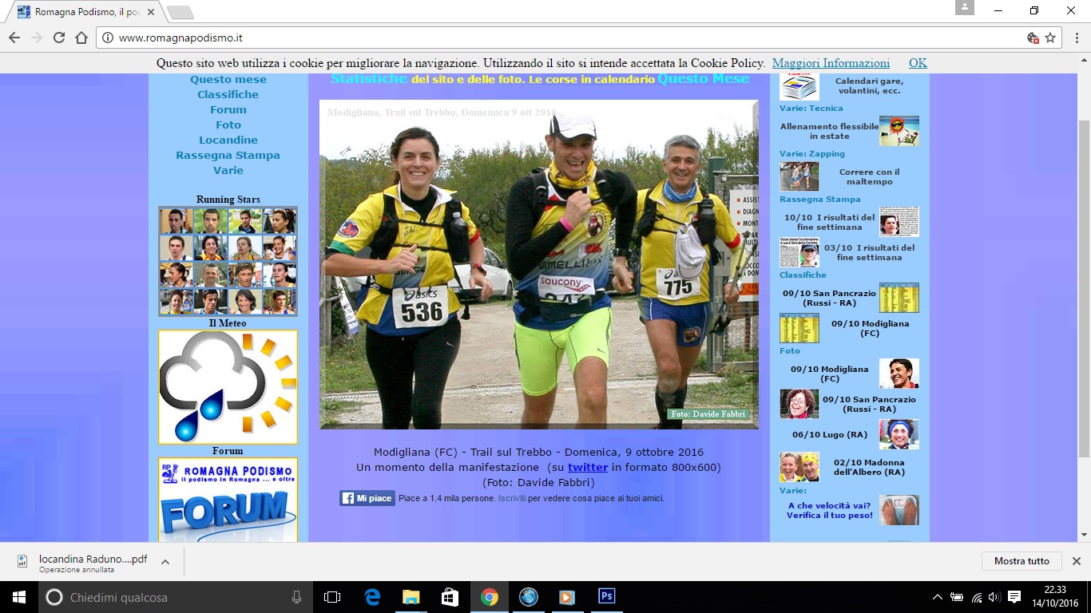Bookmark this page with star icon
The image size is (1091, 613).
click(1050, 38)
